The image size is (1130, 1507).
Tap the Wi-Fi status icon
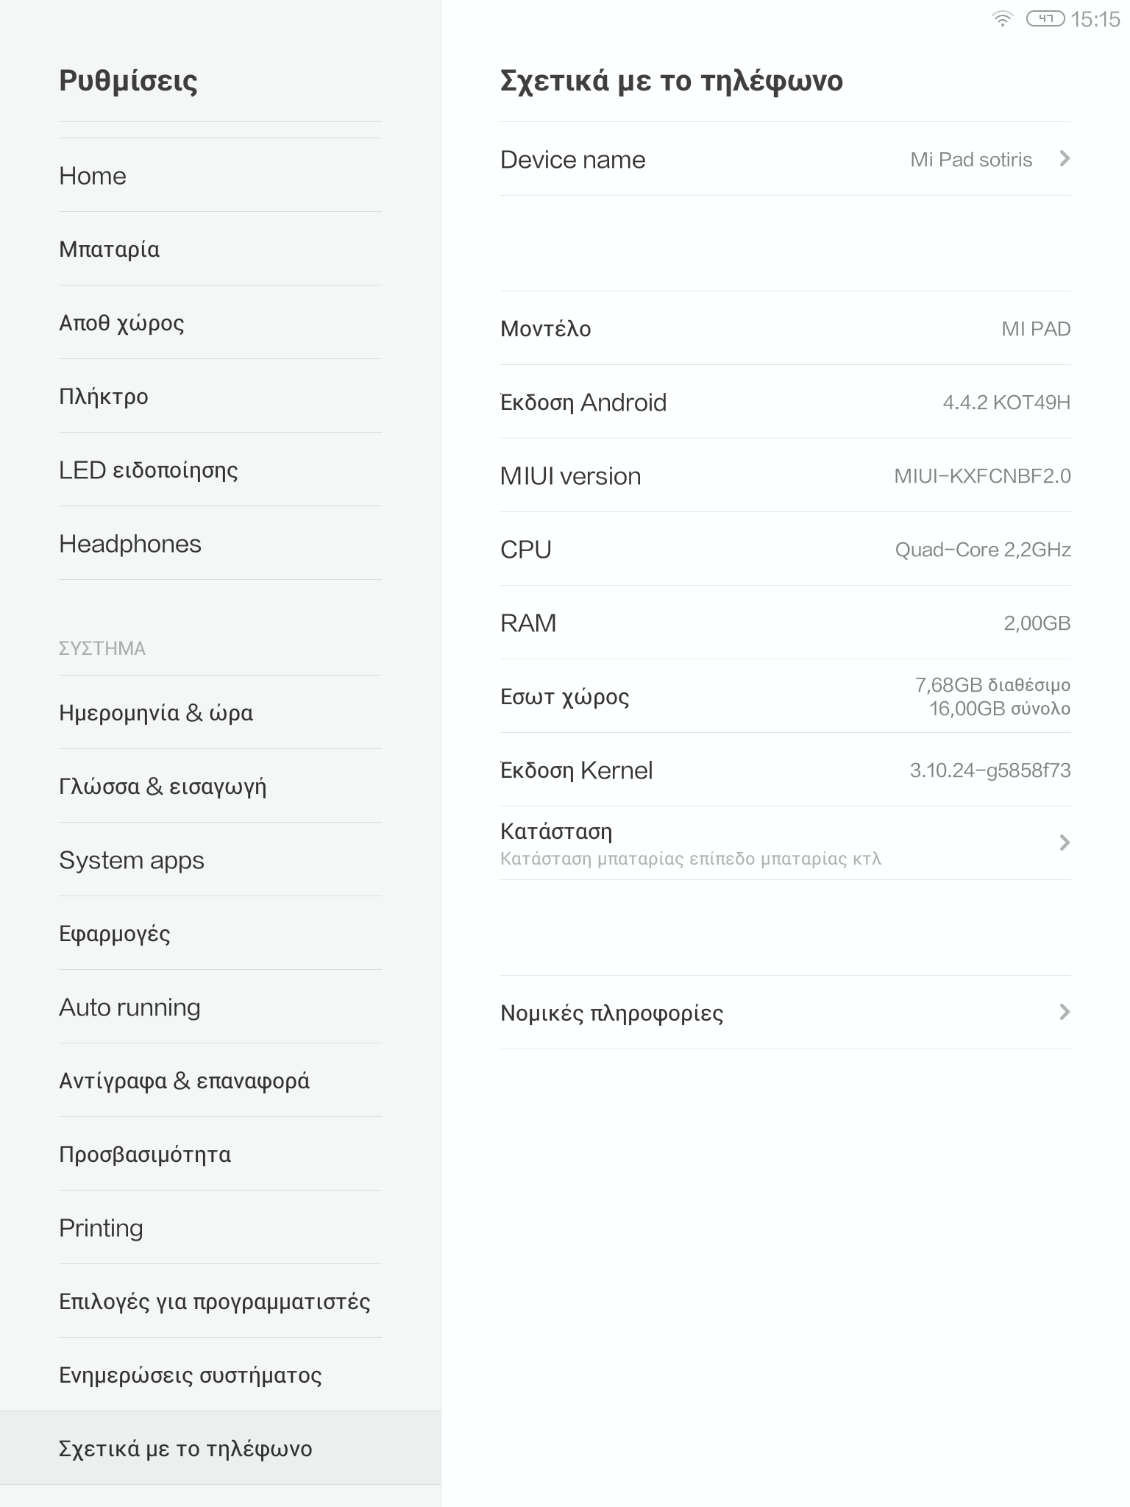[x=1002, y=19]
